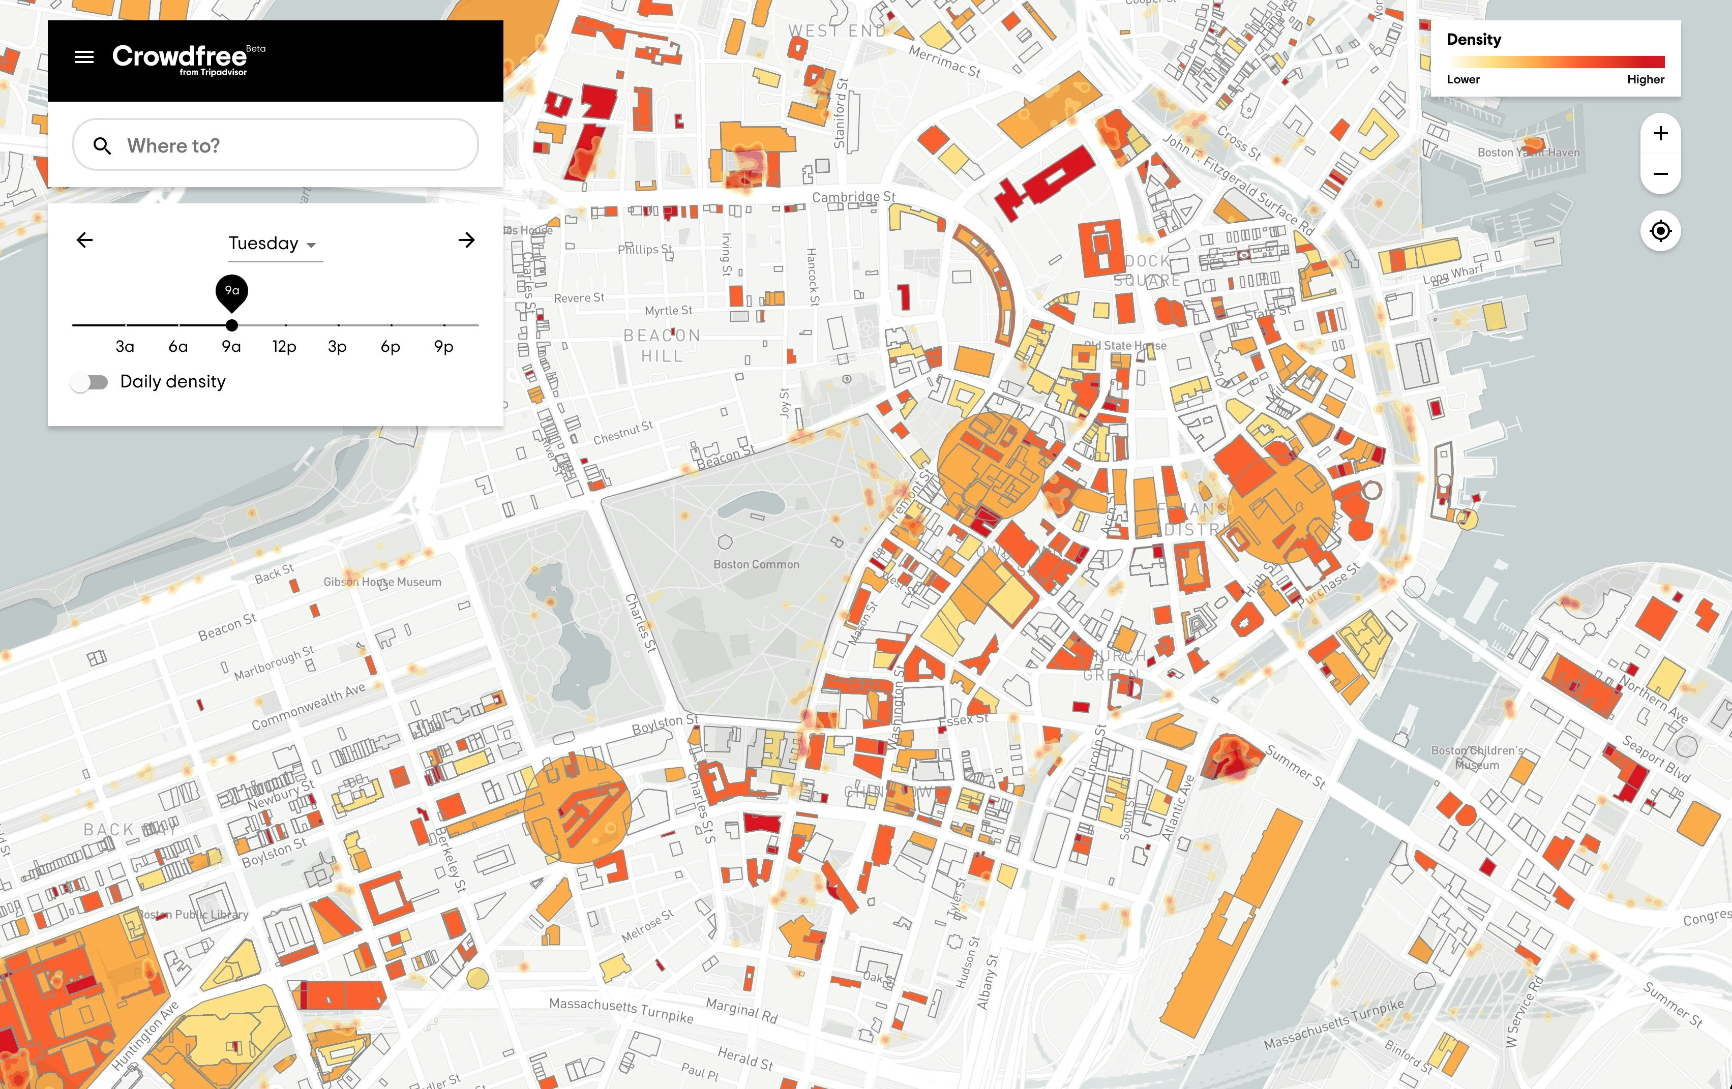Toggle the Daily density switch

click(90, 382)
